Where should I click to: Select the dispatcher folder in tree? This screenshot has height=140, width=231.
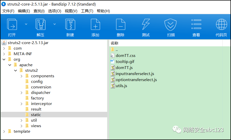[41, 93]
